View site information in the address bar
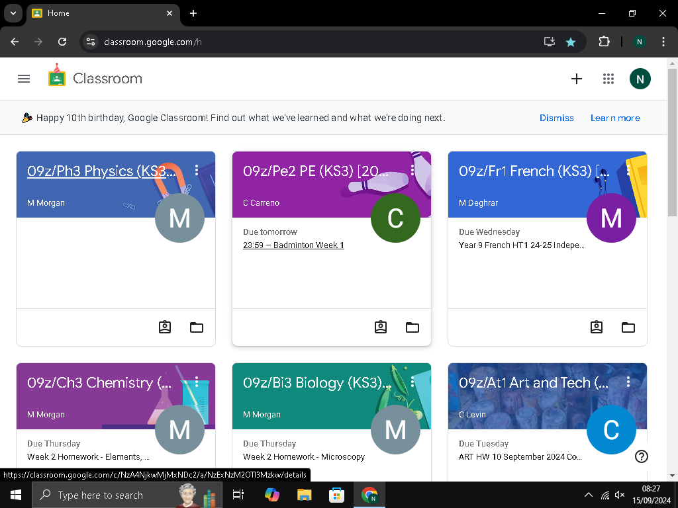The width and height of the screenshot is (678, 508). (90, 42)
